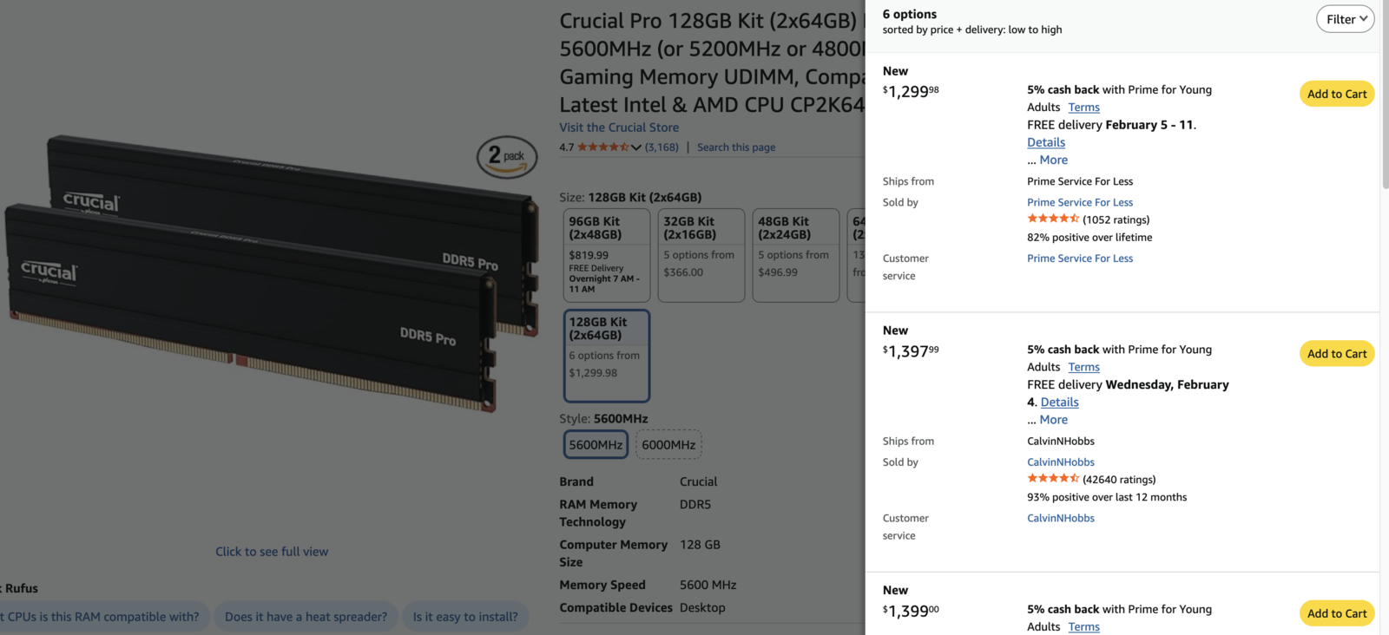Click the product star rating icons
The width and height of the screenshot is (1389, 635).
[603, 147]
